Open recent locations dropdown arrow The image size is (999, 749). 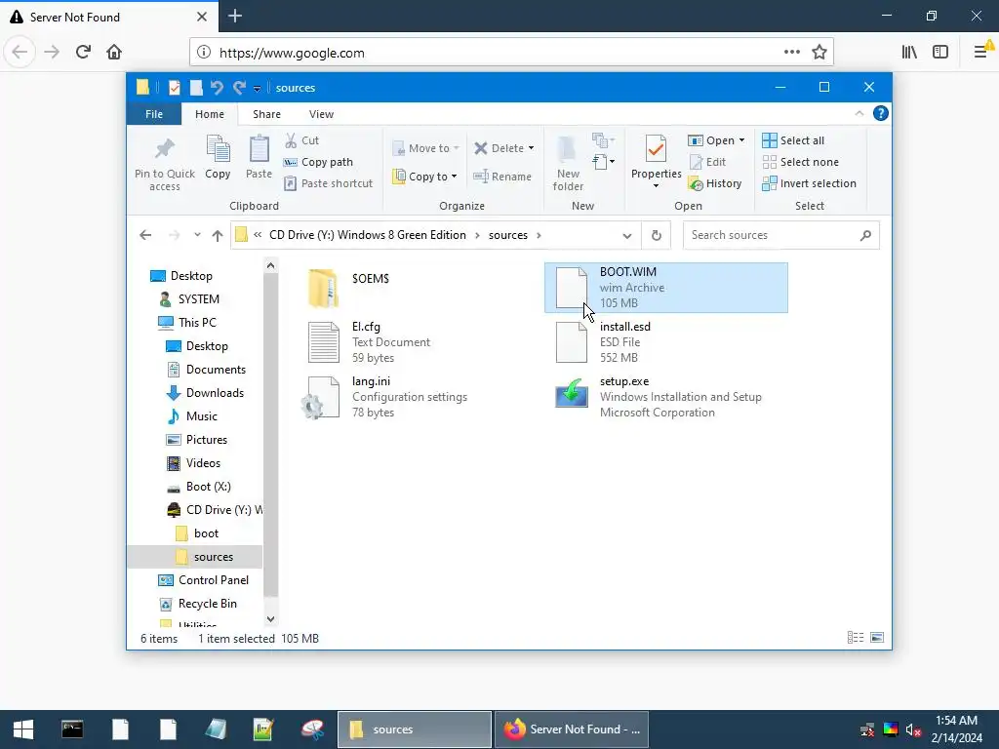[x=197, y=235]
